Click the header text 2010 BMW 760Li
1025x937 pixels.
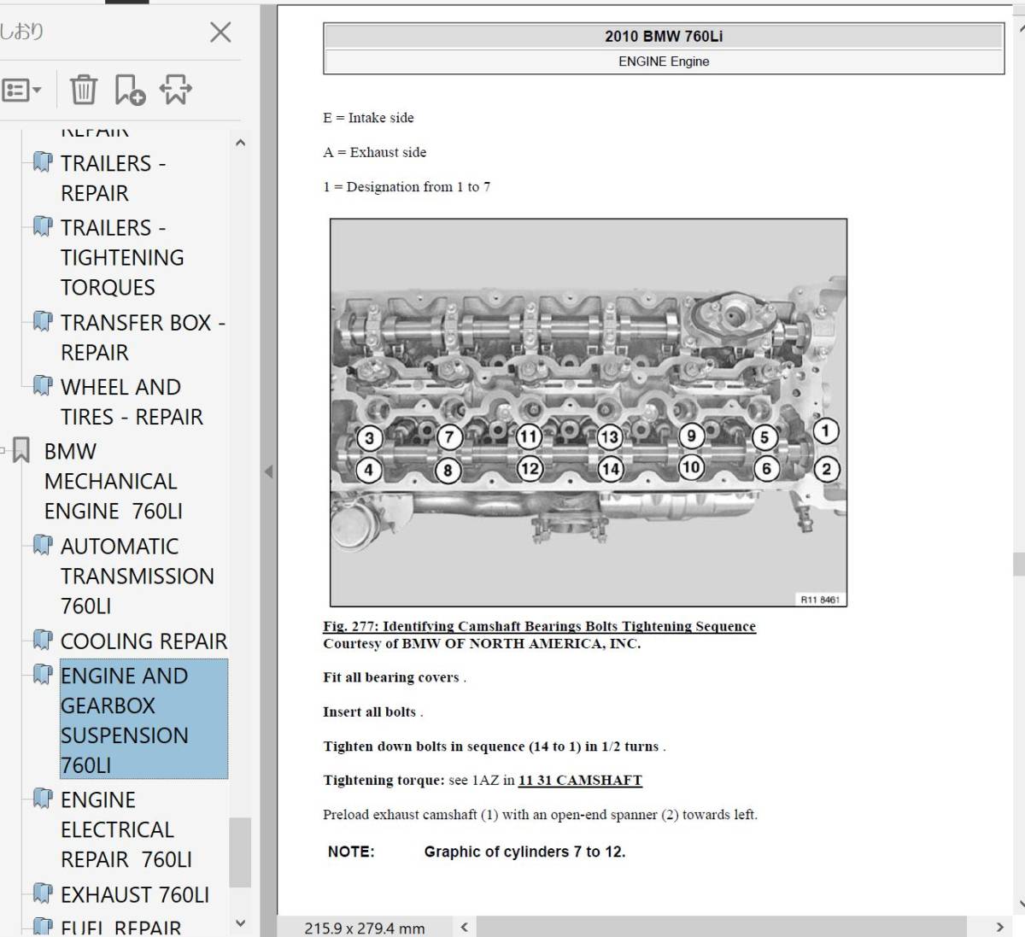(664, 37)
